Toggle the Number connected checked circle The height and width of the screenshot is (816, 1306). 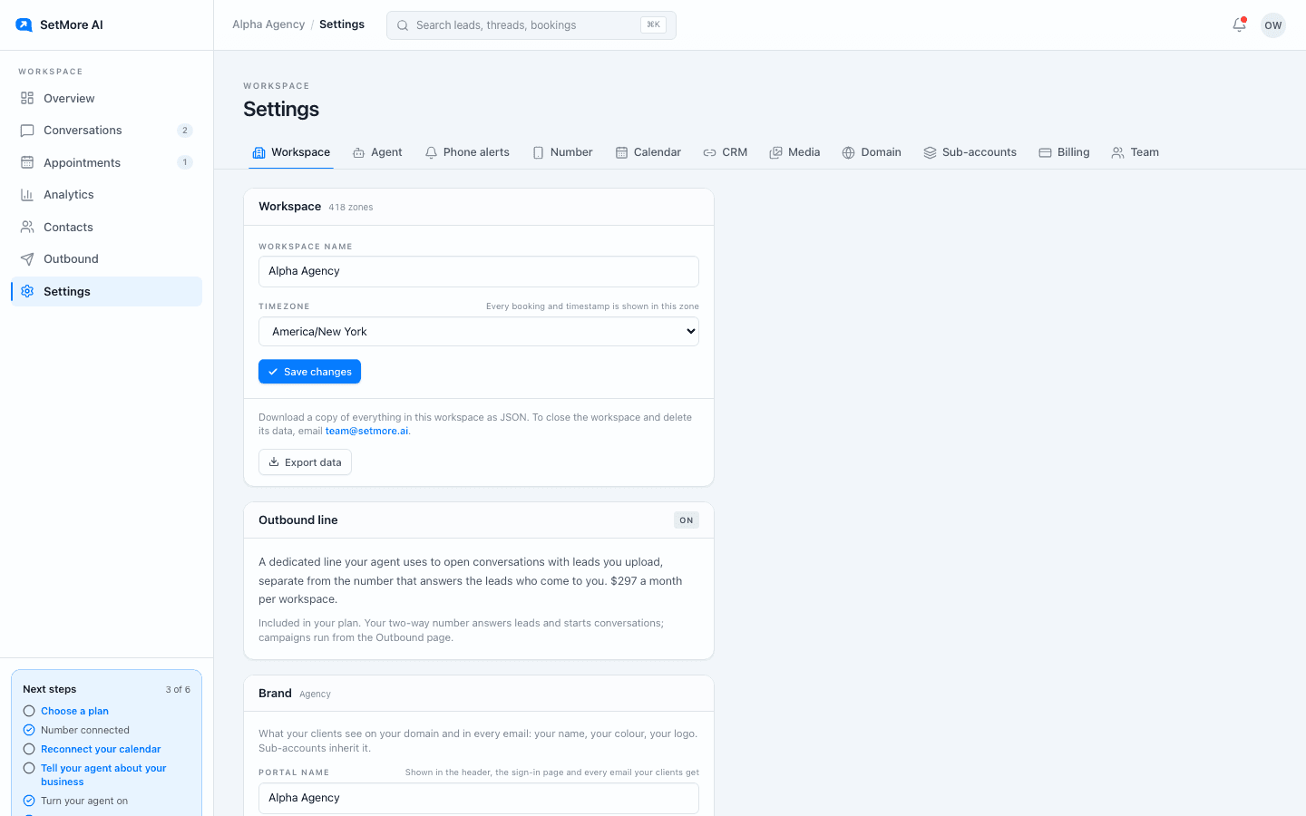click(x=29, y=730)
